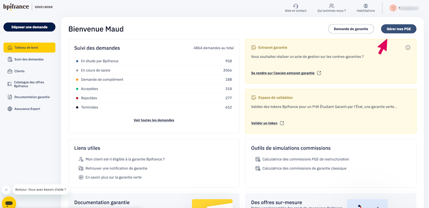
Task: Select Acceptées status row
Action: click(x=154, y=89)
